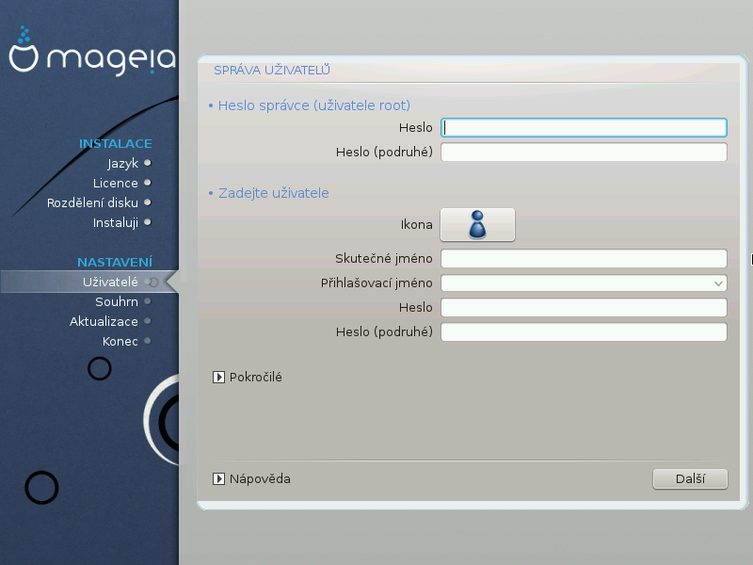This screenshot has height=565, width=753.
Task: Click the Další button to continue
Action: pyautogui.click(x=690, y=479)
